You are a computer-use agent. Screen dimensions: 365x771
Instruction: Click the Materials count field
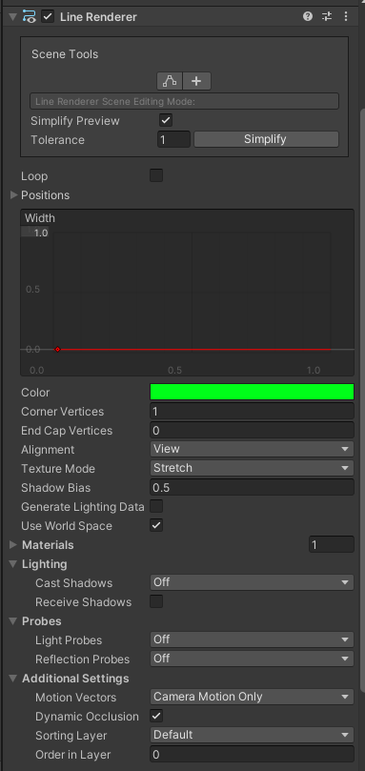click(332, 544)
